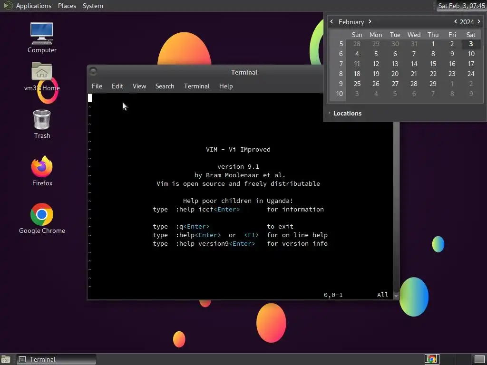Open the Terminal menu in Terminal menubar

click(x=196, y=86)
